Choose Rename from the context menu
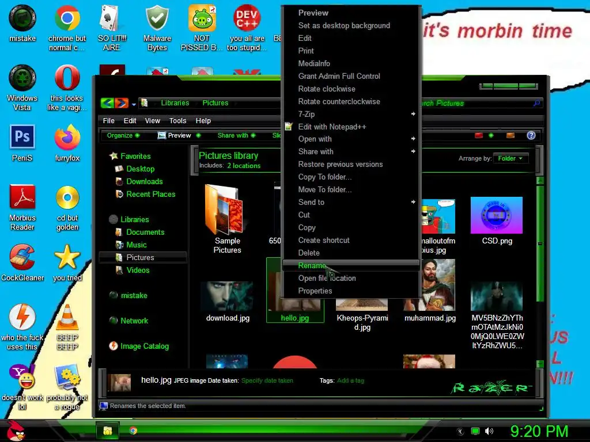This screenshot has width=590, height=442. [x=351, y=265]
